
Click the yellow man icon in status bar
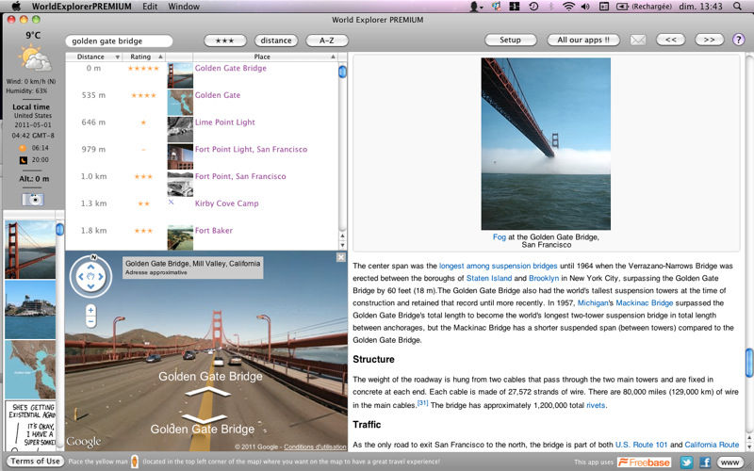(135, 462)
